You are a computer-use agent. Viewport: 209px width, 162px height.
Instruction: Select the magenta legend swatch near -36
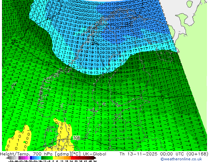[x=26, y=158]
